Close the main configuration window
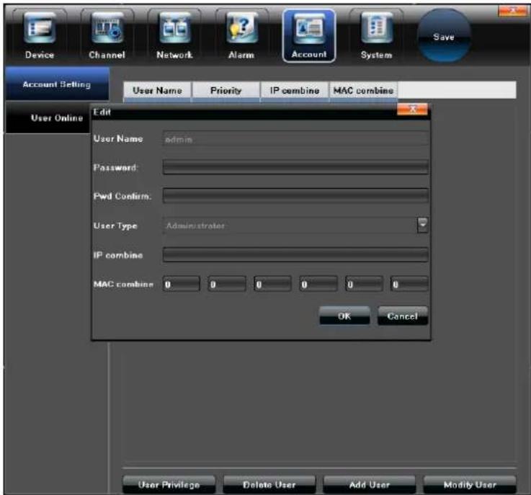The image size is (531, 495). 512,11
